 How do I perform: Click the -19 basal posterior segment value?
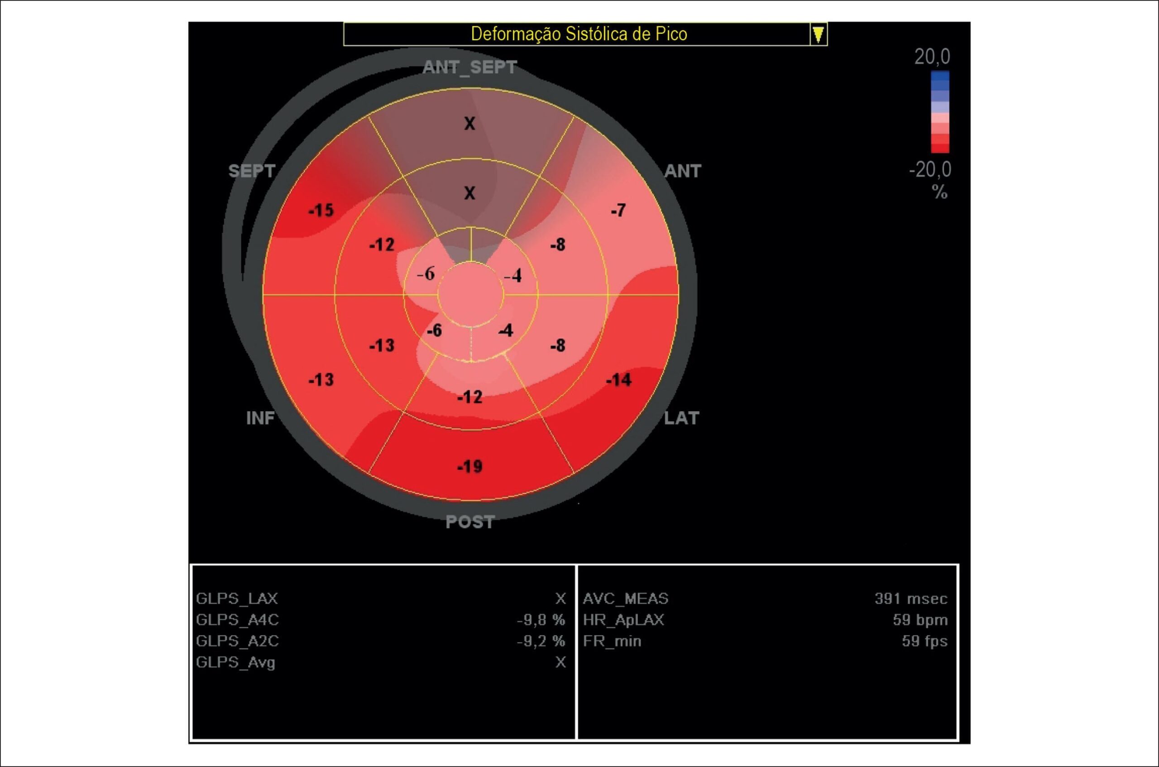click(469, 467)
